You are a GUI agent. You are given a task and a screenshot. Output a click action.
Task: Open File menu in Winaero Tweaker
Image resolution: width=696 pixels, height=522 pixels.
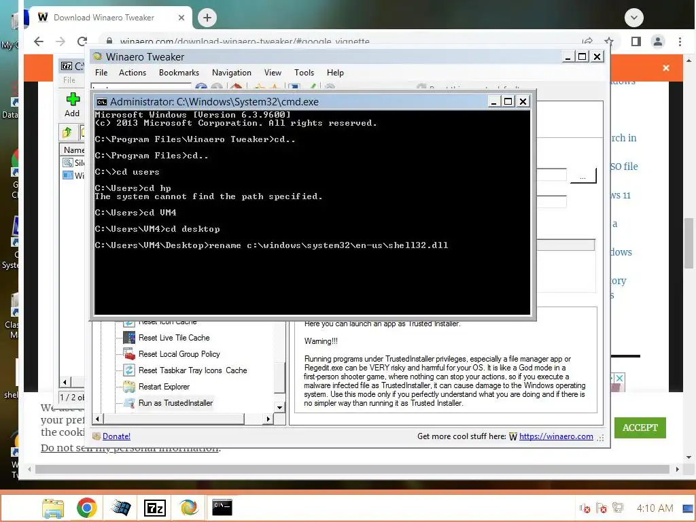pos(101,73)
